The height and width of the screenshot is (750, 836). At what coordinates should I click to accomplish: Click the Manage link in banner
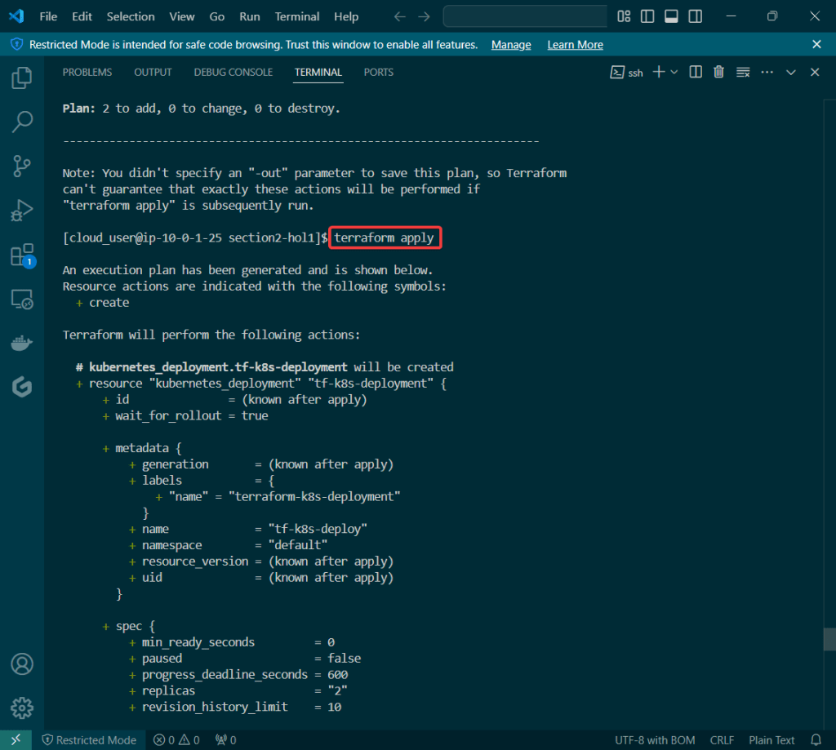511,45
